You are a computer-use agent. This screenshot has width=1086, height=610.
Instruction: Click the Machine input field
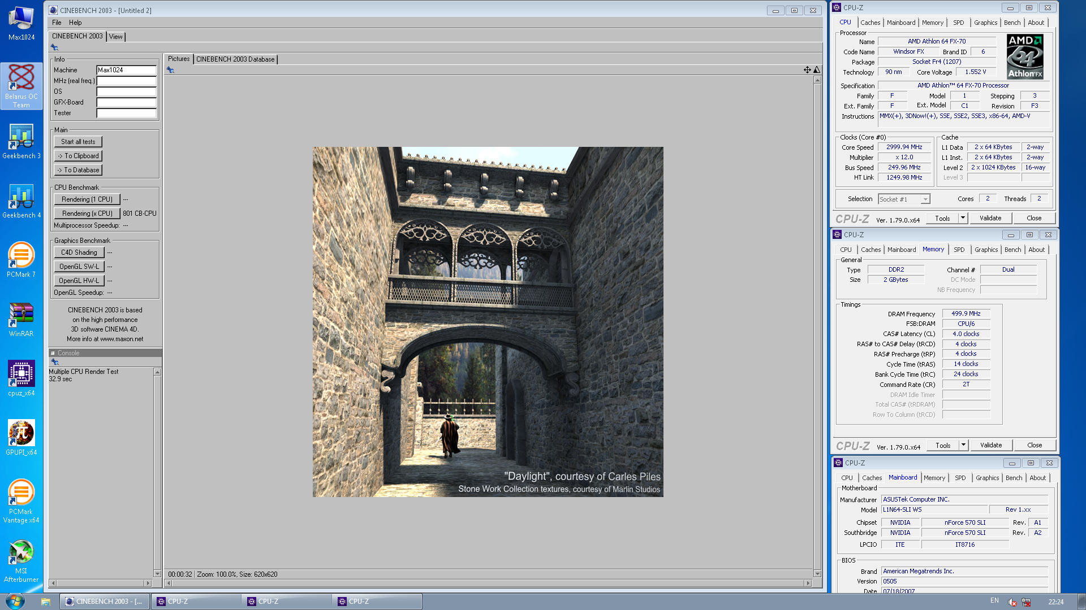click(126, 70)
